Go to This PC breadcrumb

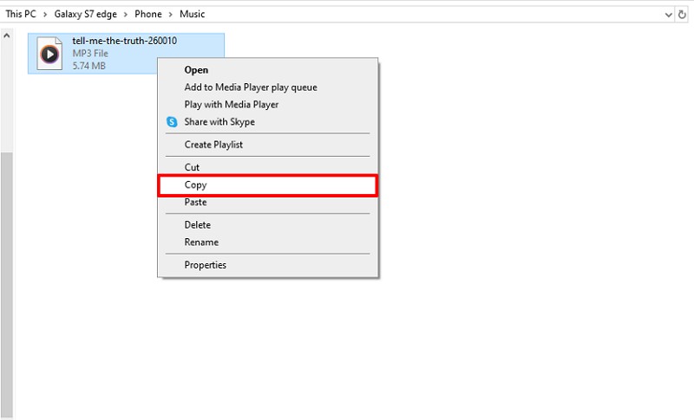pyautogui.click(x=21, y=14)
